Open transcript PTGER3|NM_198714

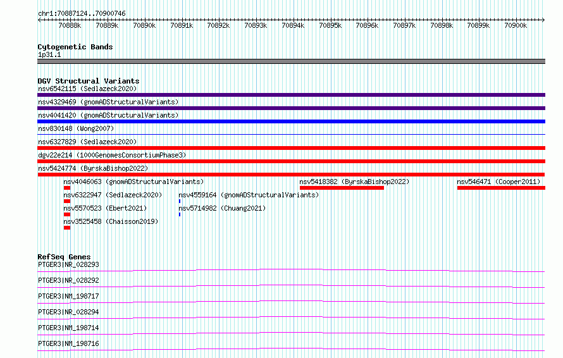(x=68, y=328)
